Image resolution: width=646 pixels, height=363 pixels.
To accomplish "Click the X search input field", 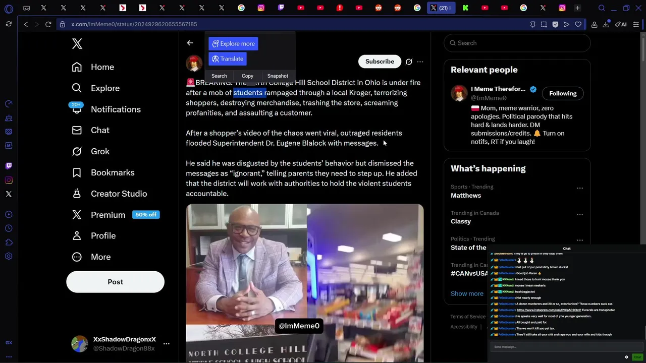I will (517, 43).
